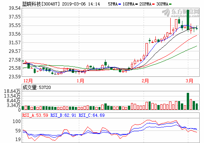The image size is (204, 143).
Task: Click the 成交量:53720 volume label
Action: (x=36, y=87)
